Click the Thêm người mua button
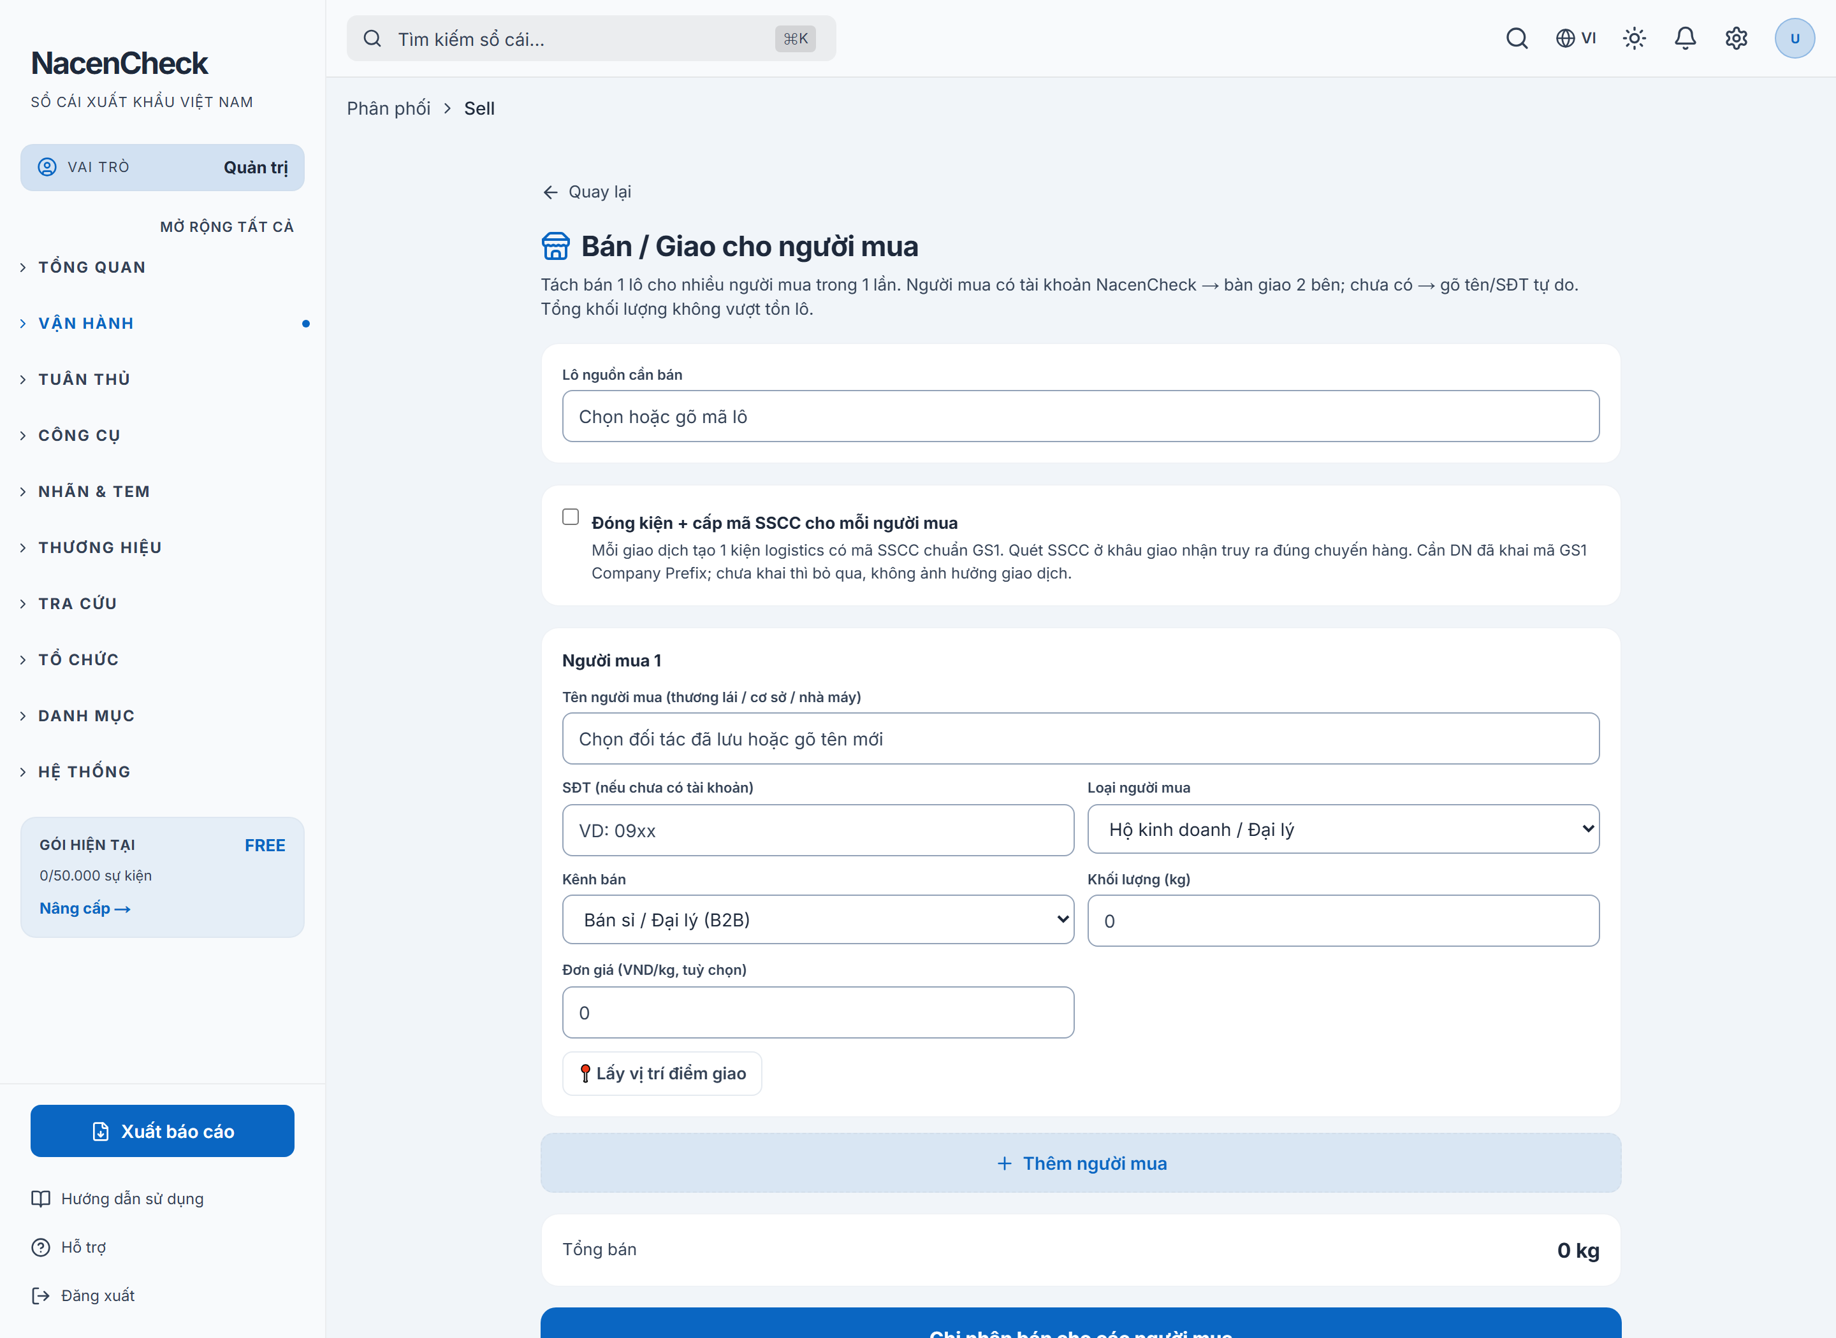The height and width of the screenshot is (1338, 1836). click(x=1081, y=1163)
